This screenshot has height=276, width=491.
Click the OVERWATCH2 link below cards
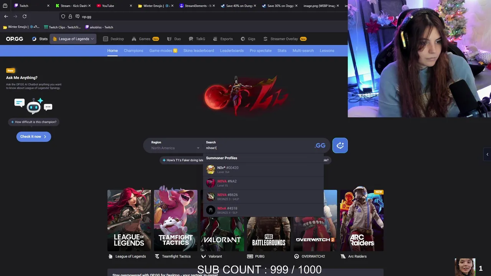click(x=310, y=256)
